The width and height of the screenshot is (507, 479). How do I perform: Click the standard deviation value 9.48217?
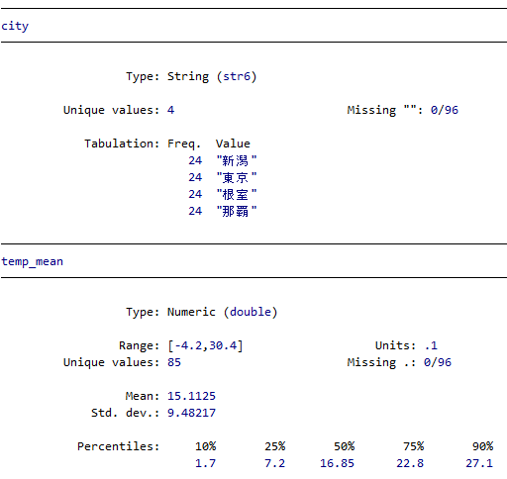click(x=191, y=413)
